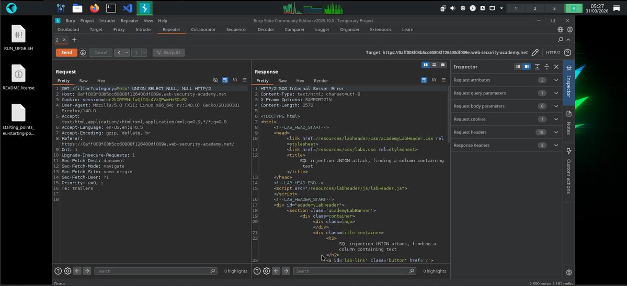Select top-and-bottom request/response layout
Screen dimensions: 627x286
(434, 65)
